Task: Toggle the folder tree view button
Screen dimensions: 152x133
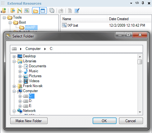Action: click(x=36, y=11)
